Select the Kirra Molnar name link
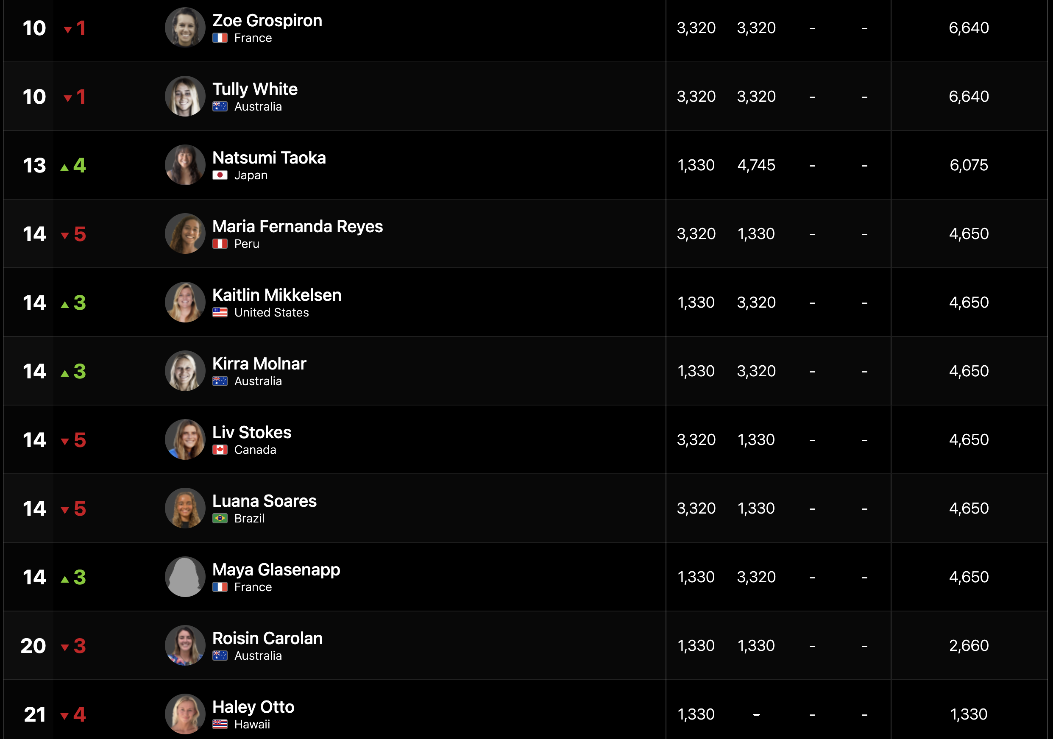The width and height of the screenshot is (1053, 739). point(259,364)
